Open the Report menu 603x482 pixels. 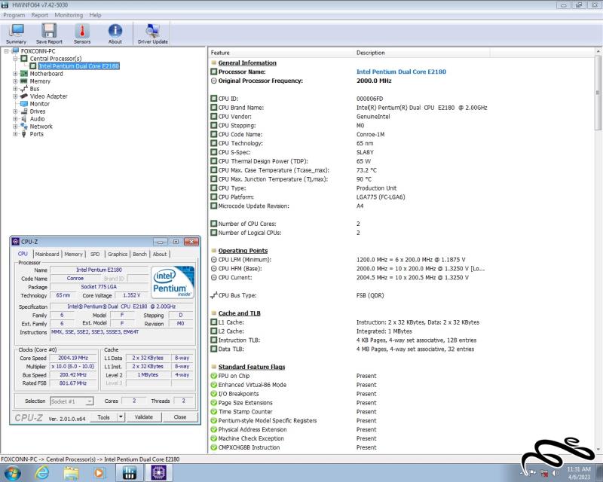tap(40, 15)
